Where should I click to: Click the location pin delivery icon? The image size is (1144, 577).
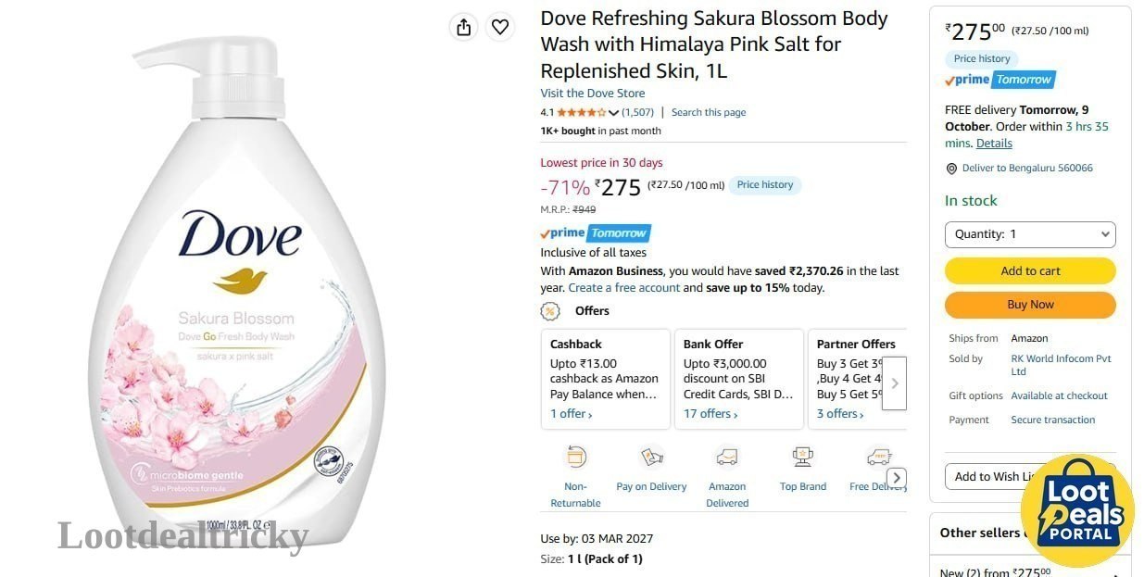951,169
